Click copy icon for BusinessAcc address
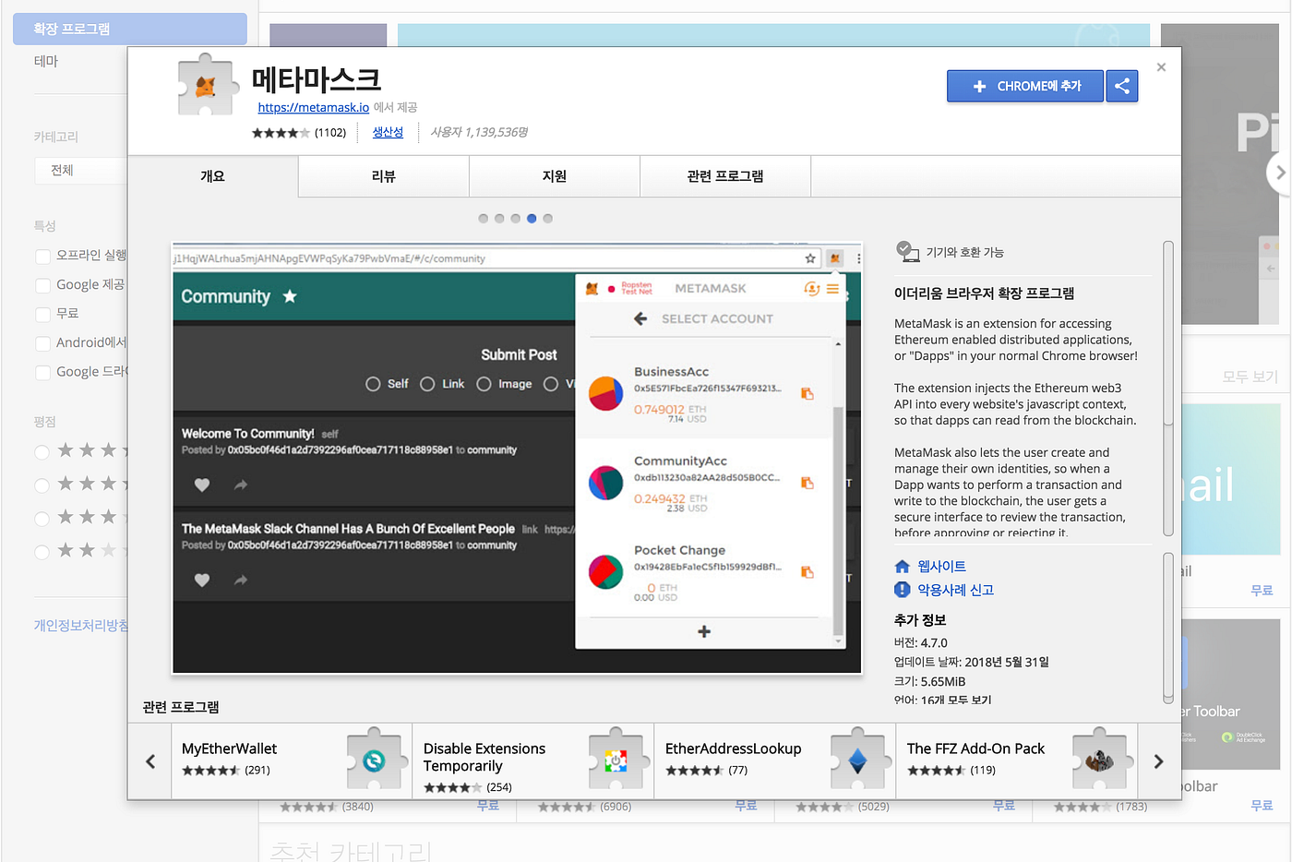This screenshot has height=862, width=1292. 807,394
